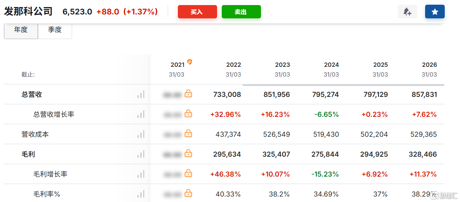Click the 毛利 row label
This screenshot has width=460, height=202.
[28, 154]
